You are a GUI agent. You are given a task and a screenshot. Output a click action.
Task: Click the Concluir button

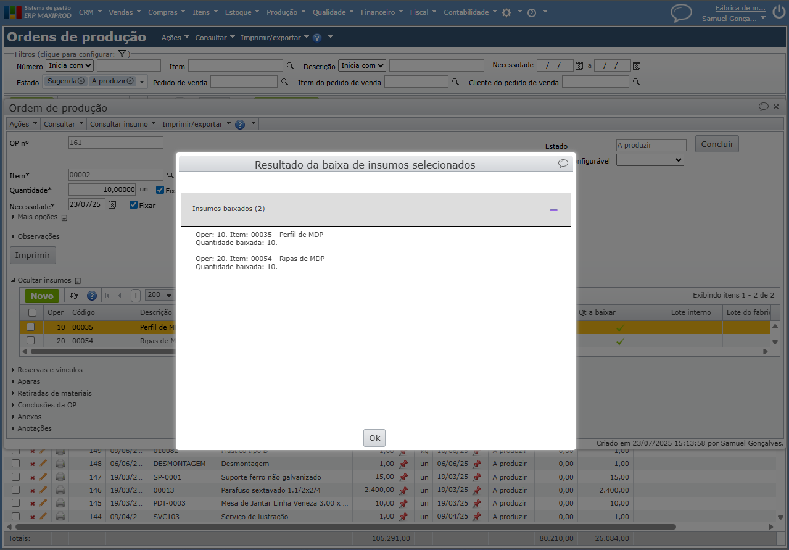(x=717, y=144)
